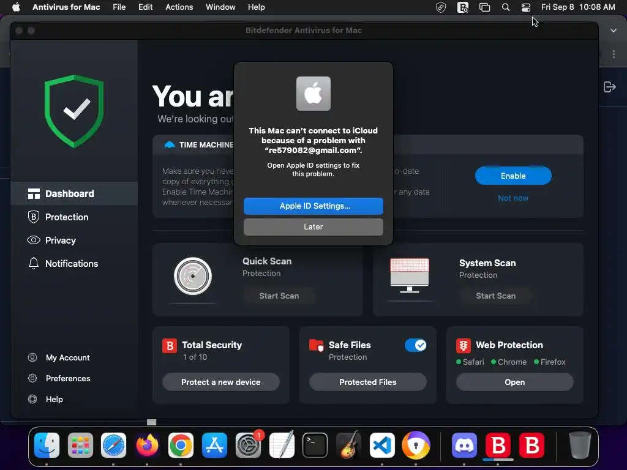The width and height of the screenshot is (627, 470).
Task: Open the Antivirus for Mac menu
Action: pyautogui.click(x=66, y=7)
